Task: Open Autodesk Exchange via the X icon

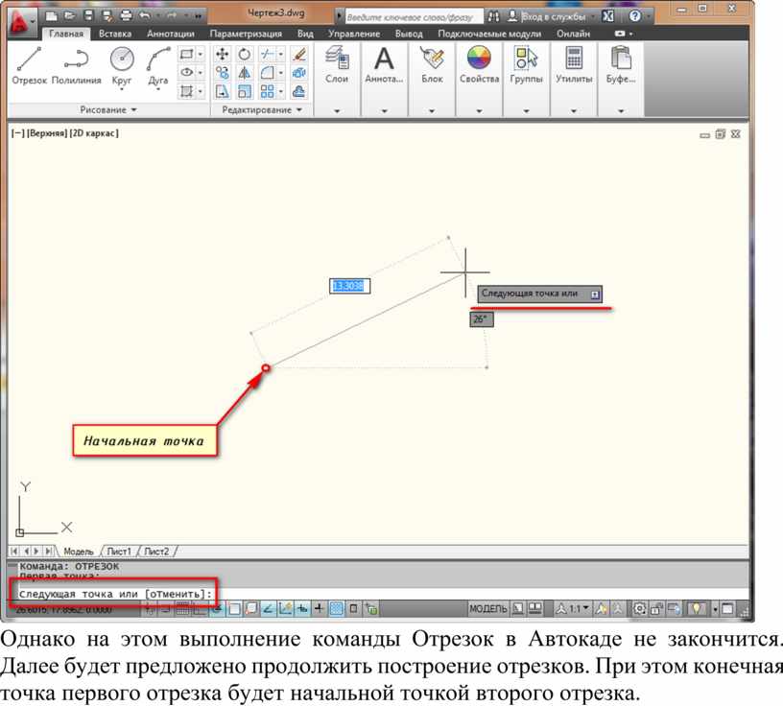Action: coord(607,16)
